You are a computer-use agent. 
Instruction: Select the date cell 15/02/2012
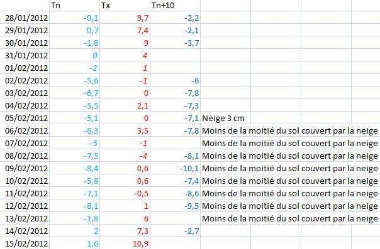click(x=25, y=243)
